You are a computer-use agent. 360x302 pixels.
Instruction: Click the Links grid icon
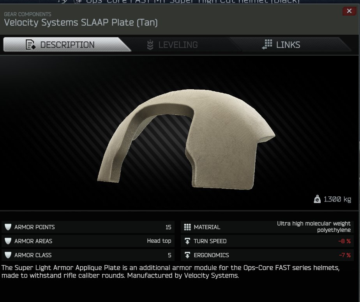pyautogui.click(x=267, y=44)
